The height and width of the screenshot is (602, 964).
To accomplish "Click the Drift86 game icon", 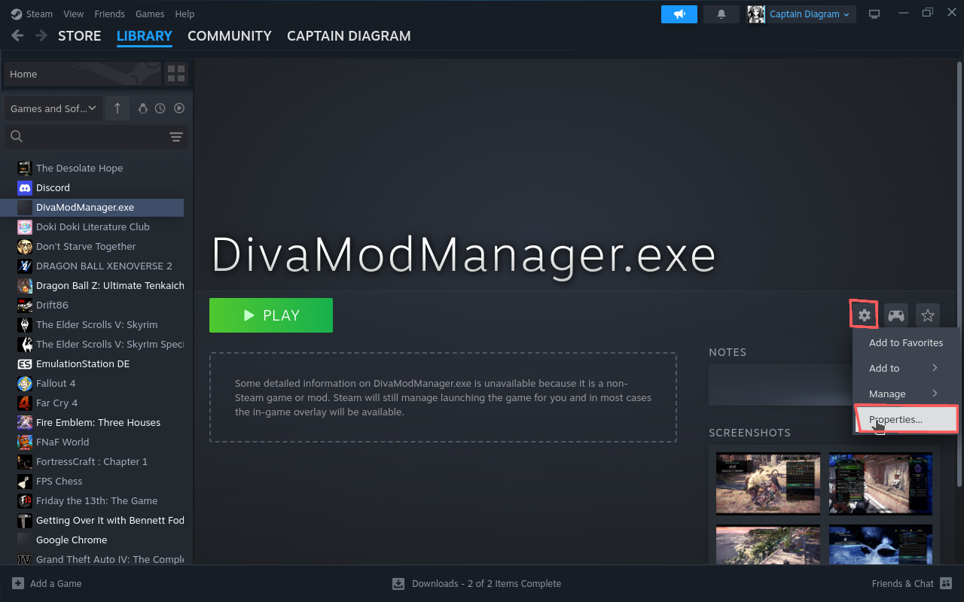I will [x=24, y=305].
